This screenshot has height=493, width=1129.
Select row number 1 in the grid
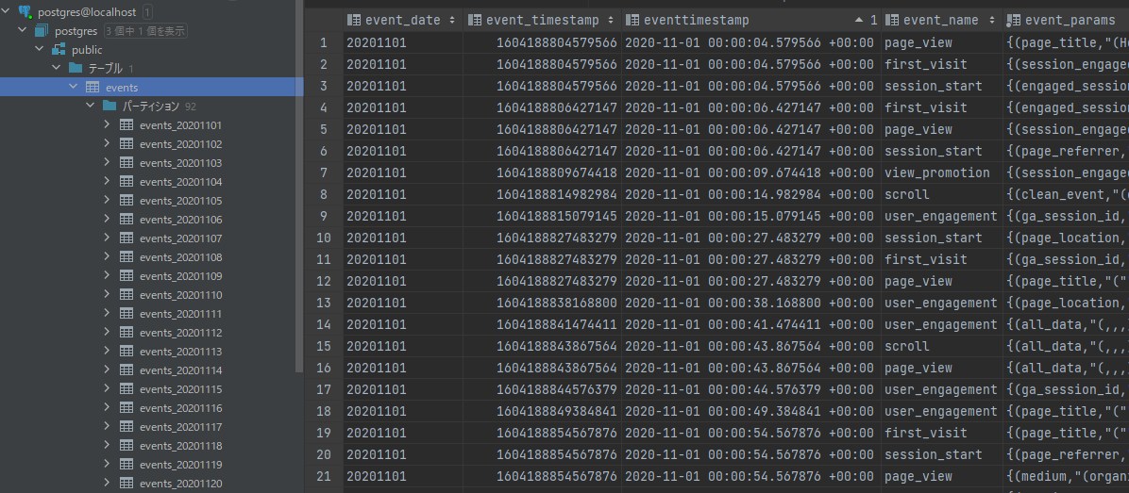click(x=323, y=42)
